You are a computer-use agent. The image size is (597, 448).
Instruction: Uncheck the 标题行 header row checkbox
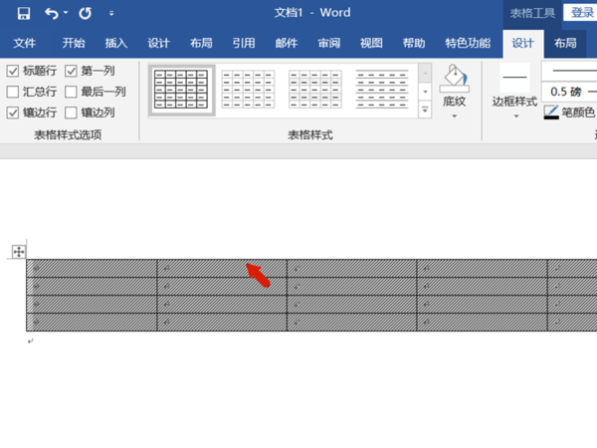(x=13, y=71)
